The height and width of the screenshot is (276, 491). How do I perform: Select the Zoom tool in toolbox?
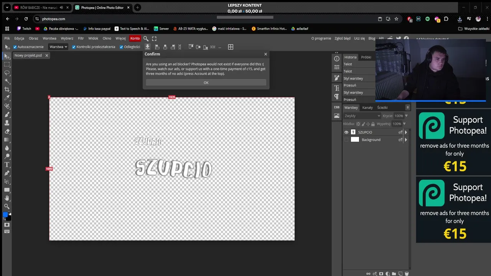[x=7, y=207]
